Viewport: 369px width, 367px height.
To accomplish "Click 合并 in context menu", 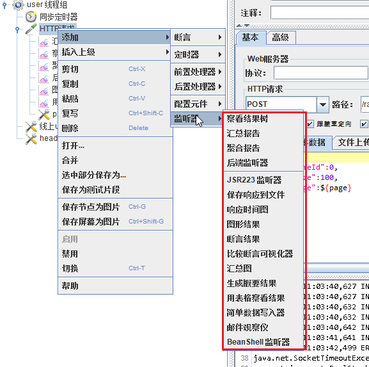I will [114, 160].
